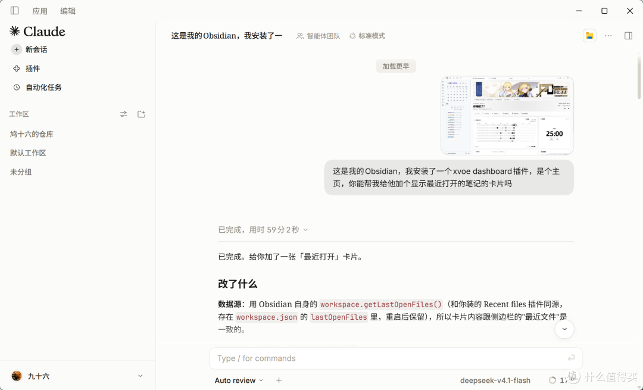Click the workspace.json code snippet
This screenshot has width=643, height=390.
pyautogui.click(x=267, y=317)
